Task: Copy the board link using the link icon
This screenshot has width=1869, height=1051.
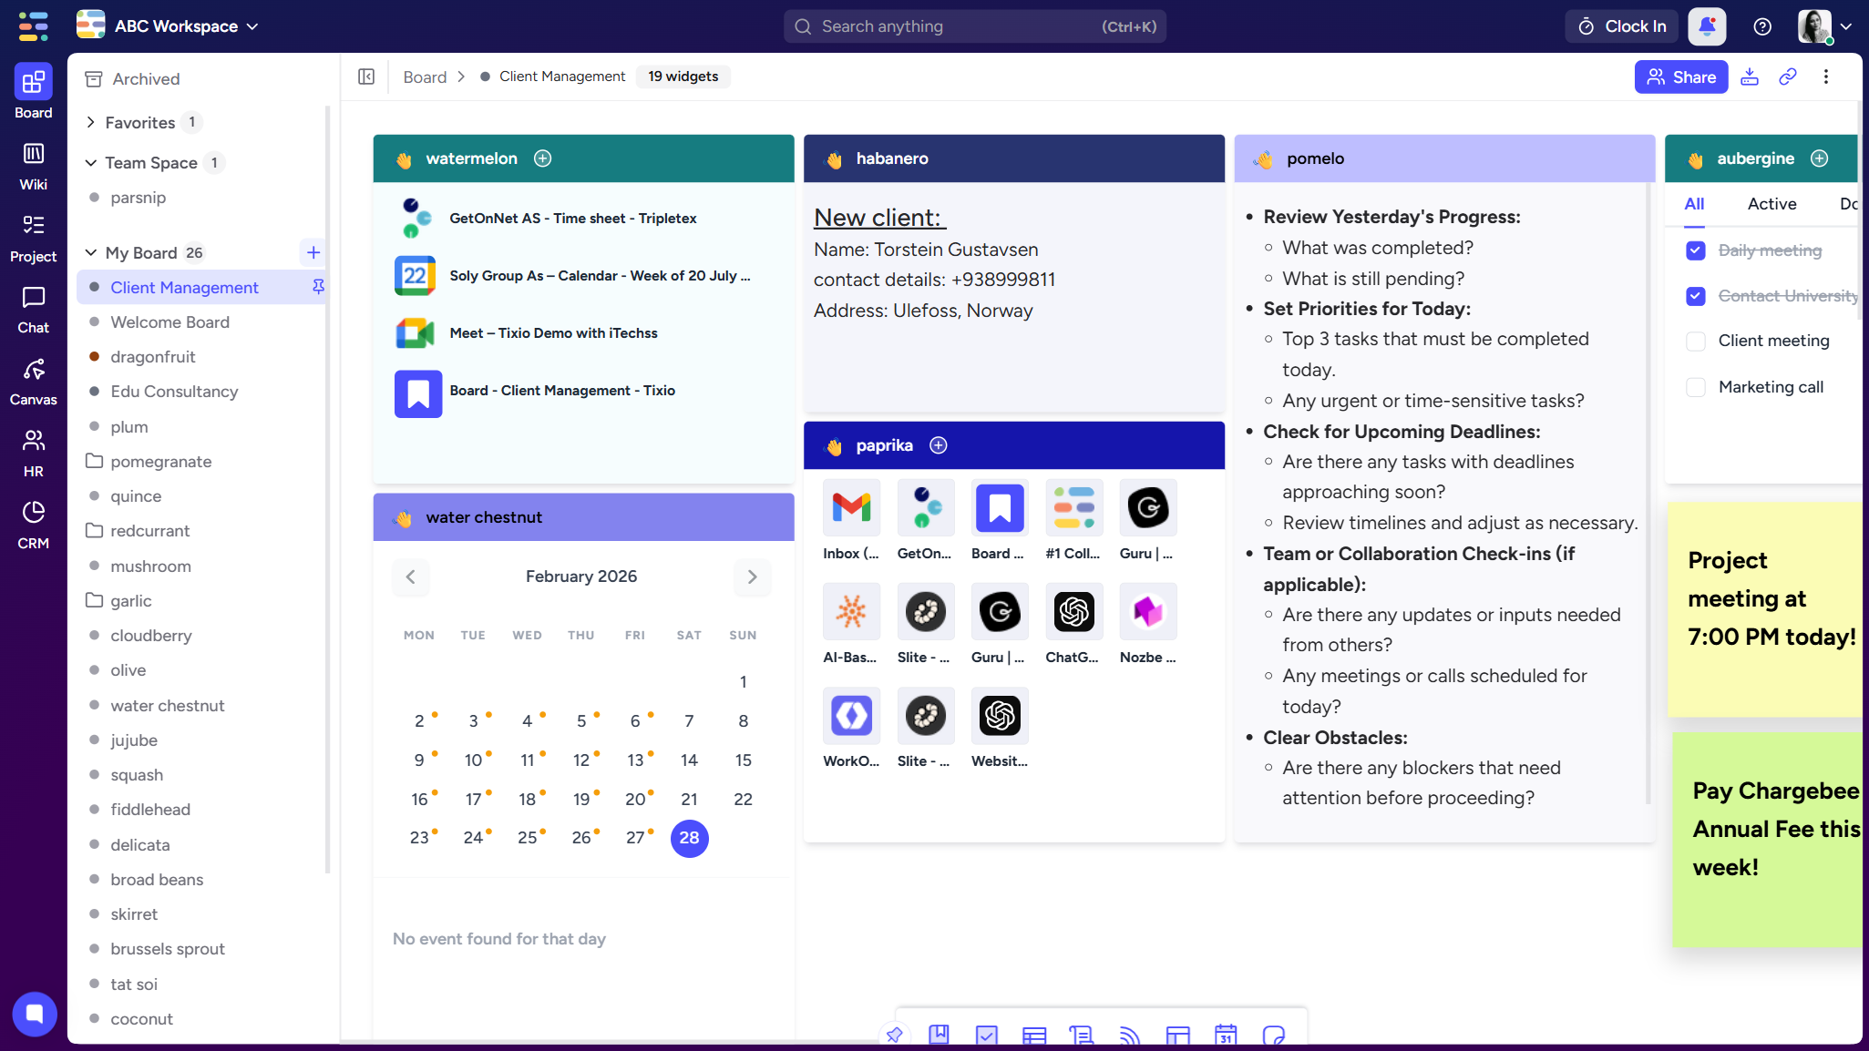Action: 1788,77
